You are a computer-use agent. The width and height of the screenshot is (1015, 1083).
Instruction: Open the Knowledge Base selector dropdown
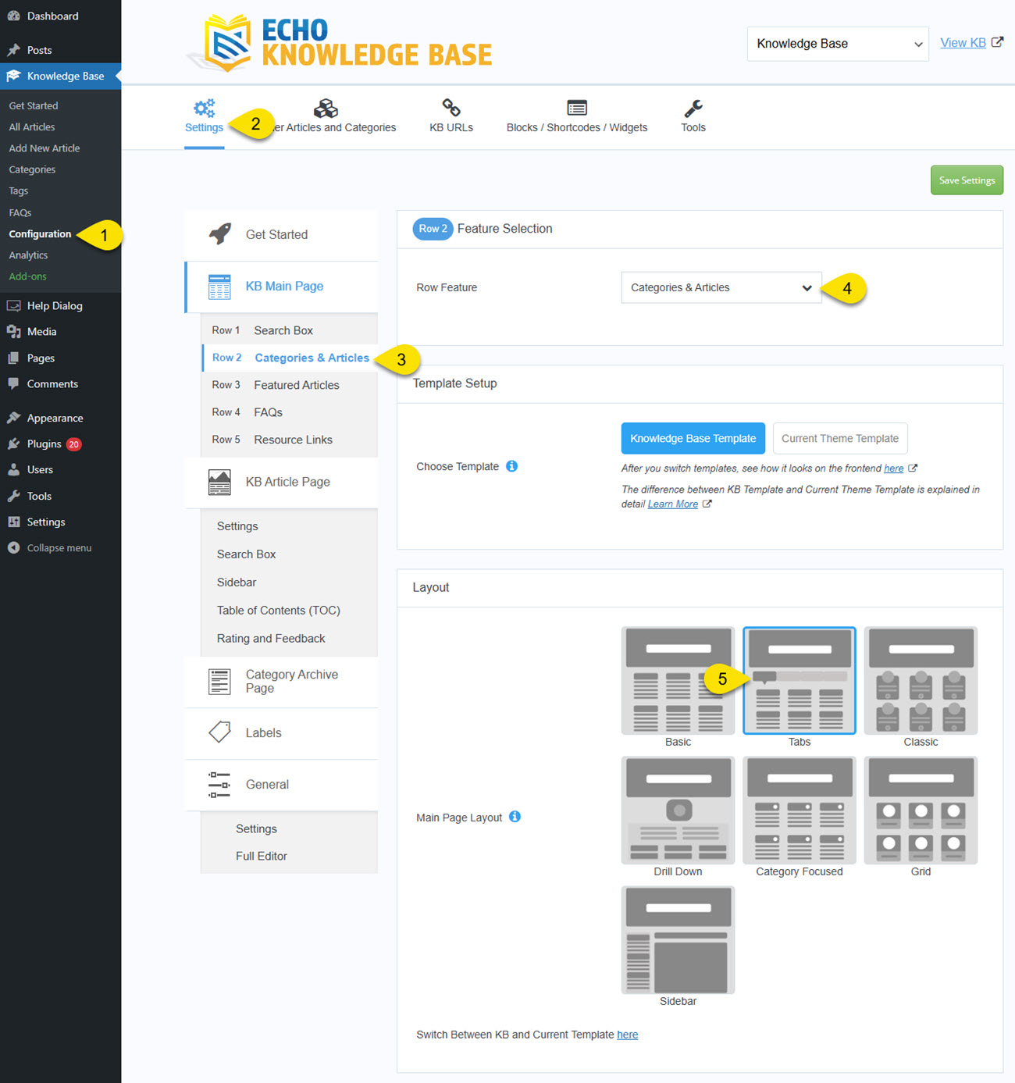[x=836, y=44]
